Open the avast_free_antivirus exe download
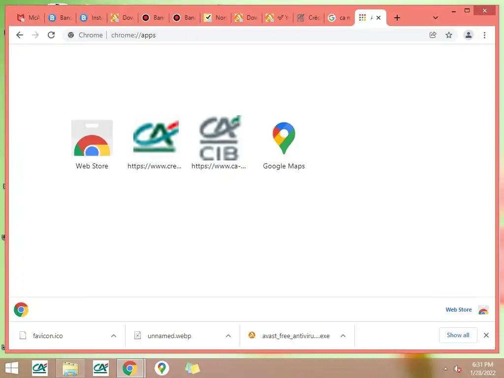The height and width of the screenshot is (378, 504). pos(289,336)
